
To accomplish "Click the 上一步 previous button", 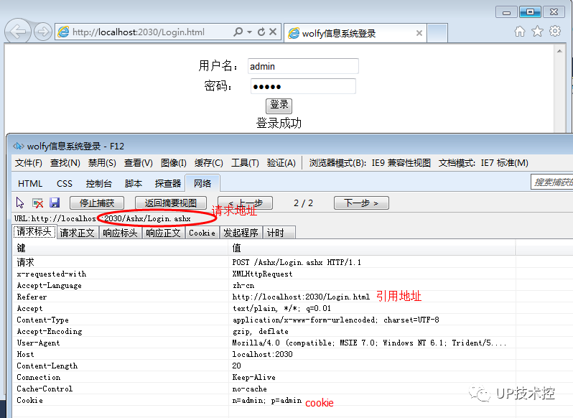I will pyautogui.click(x=245, y=203).
